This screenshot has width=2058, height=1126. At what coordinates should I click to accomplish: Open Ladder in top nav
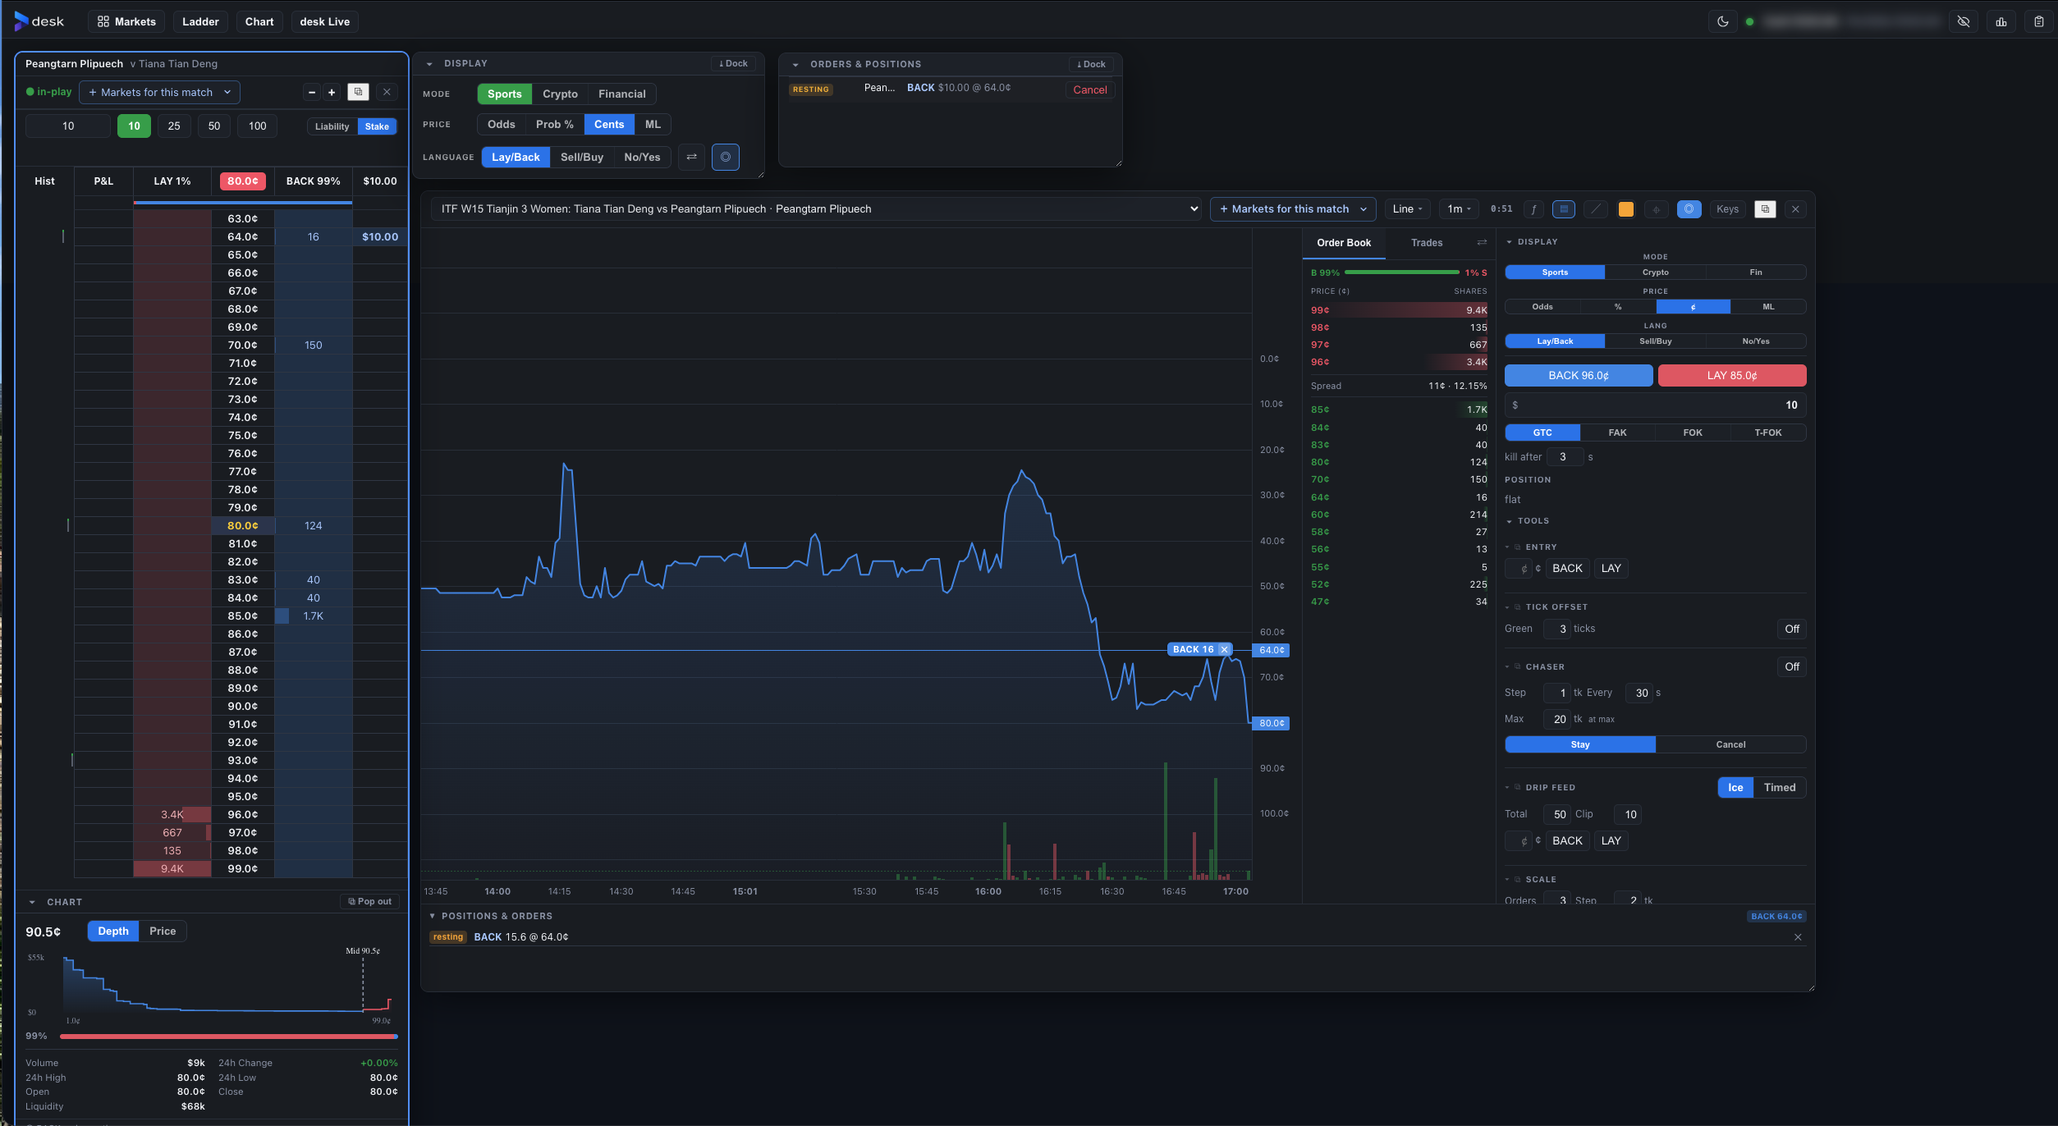click(200, 21)
